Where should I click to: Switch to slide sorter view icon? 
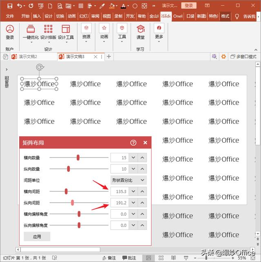pos(161,258)
